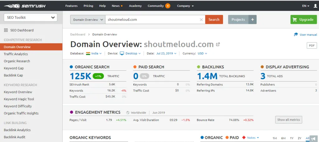Select the 6M chart range
Image resolution: width=319 pixels, height=142 pixels.
tap(283, 138)
